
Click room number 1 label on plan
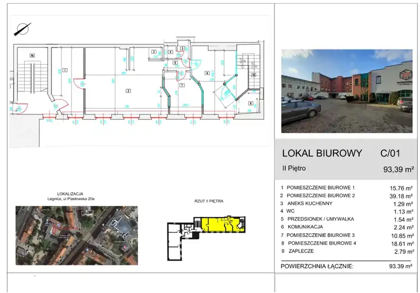click(x=65, y=70)
